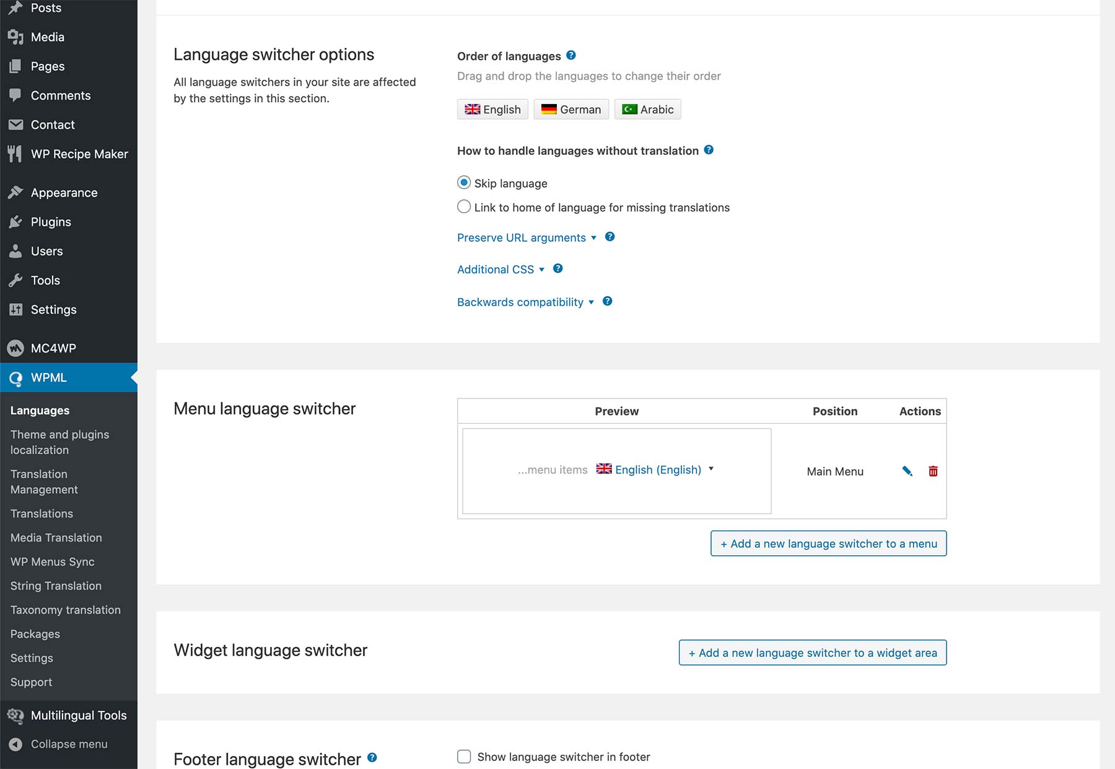1115x769 pixels.
Task: Click the pencil edit icon for Main Menu switcher
Action: pos(907,471)
